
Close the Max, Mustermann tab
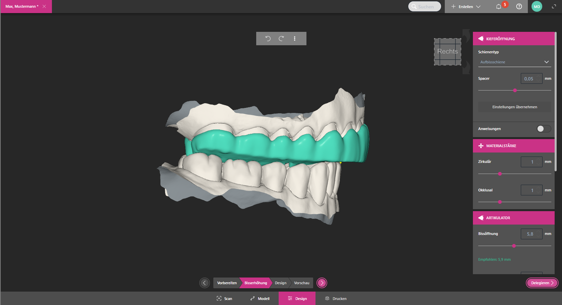pyautogui.click(x=44, y=6)
